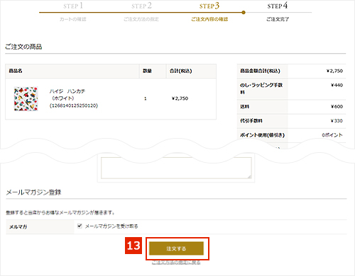Select the STEP 3 progress tab
The width and height of the screenshot is (355, 276).
click(209, 6)
